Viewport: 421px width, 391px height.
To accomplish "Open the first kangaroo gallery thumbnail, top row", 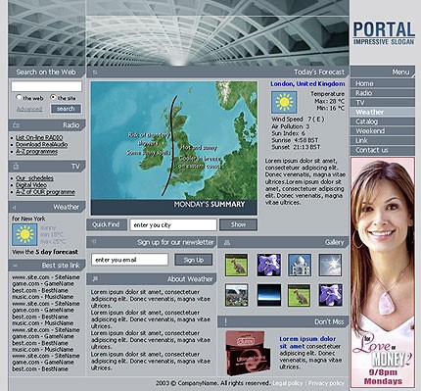I will click(236, 266).
